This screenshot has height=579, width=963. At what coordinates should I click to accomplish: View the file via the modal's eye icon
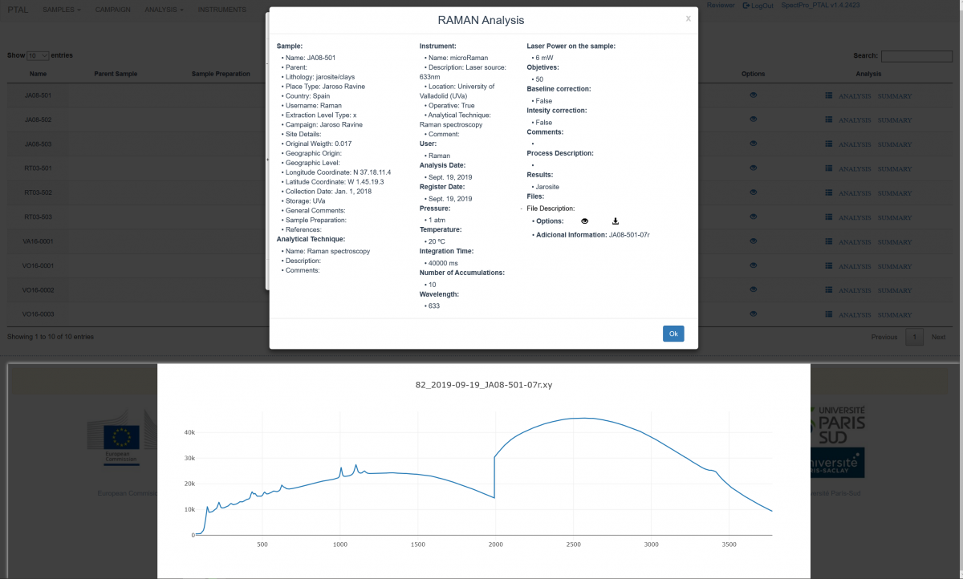point(584,221)
